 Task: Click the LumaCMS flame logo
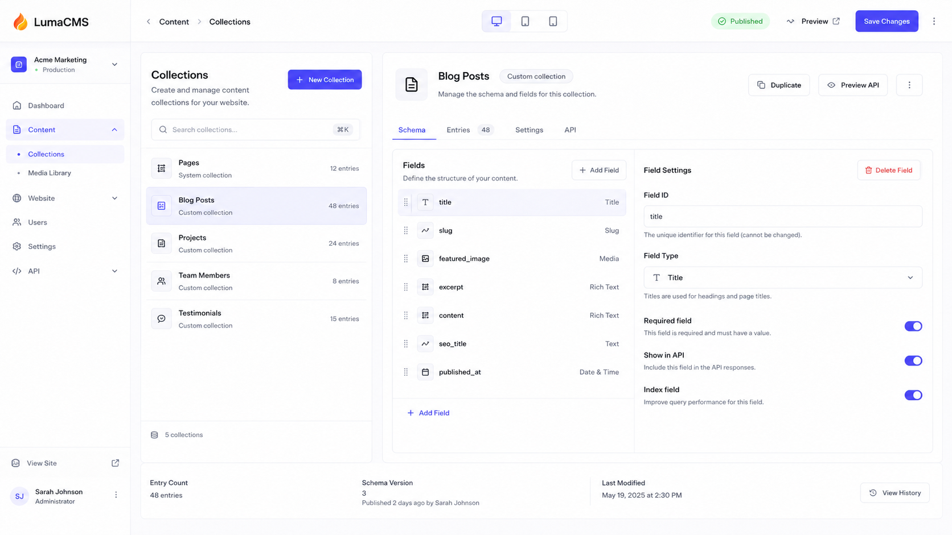point(20,22)
